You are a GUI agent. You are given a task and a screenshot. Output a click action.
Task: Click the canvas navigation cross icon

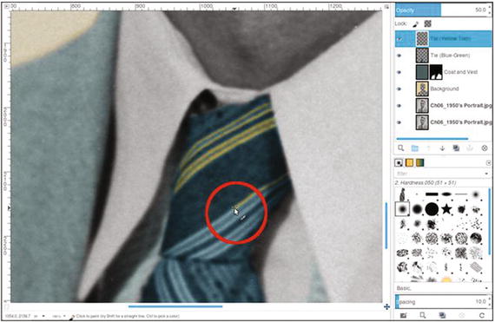387,306
